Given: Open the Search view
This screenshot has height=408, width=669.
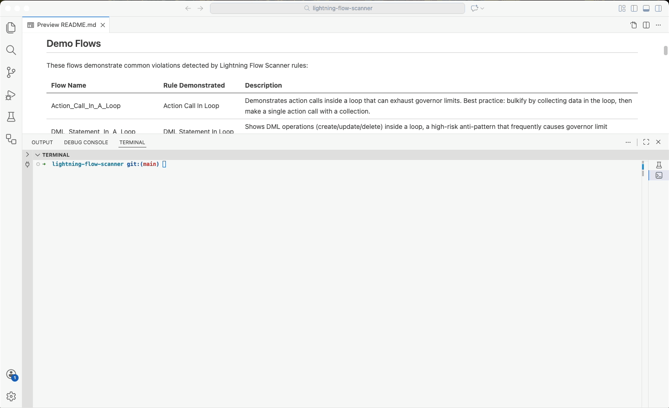Looking at the screenshot, I should point(11,50).
